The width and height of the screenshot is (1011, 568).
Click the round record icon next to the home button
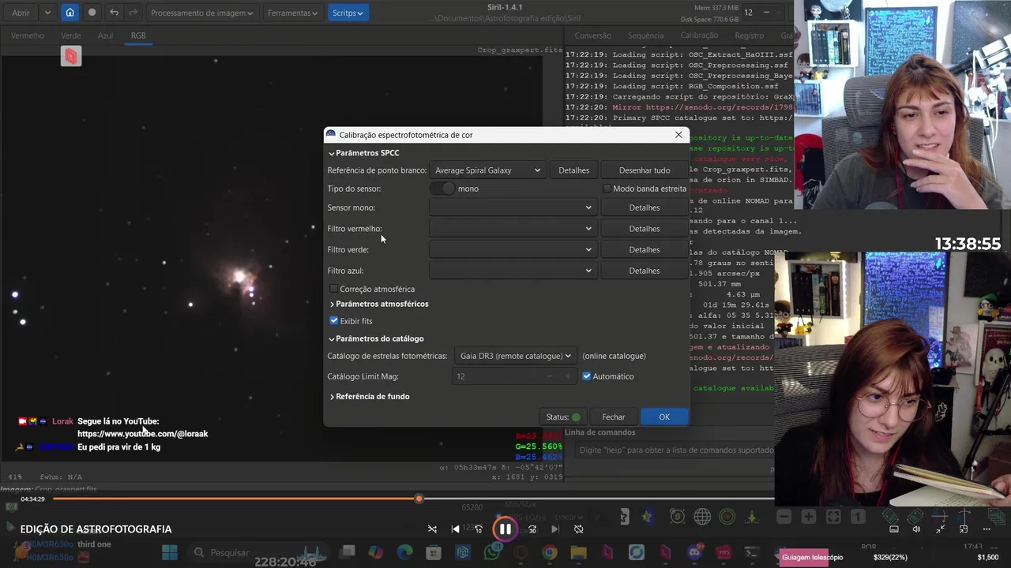coord(92,13)
